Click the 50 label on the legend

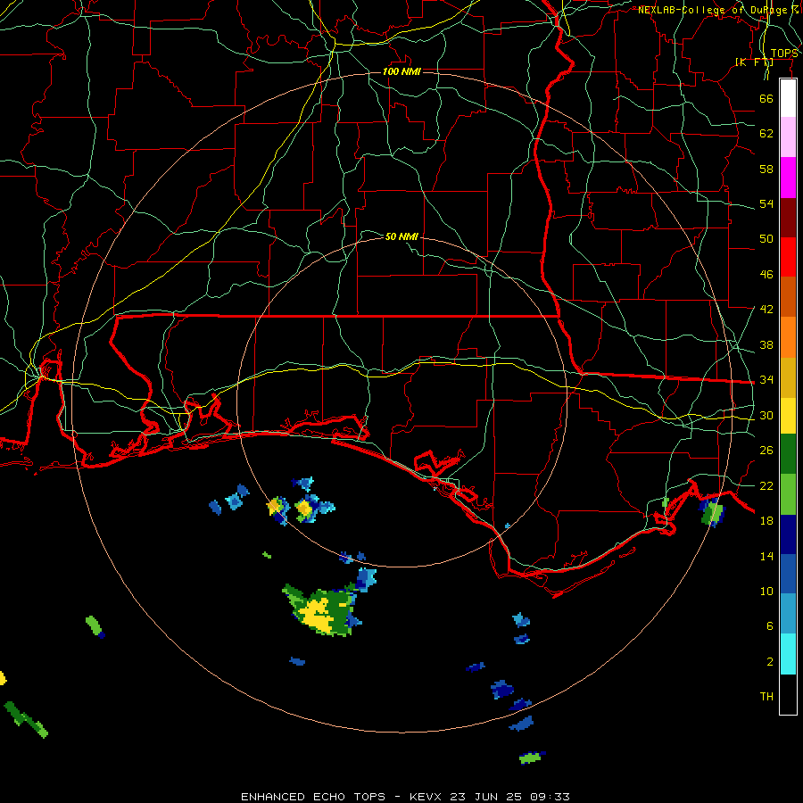coord(766,239)
